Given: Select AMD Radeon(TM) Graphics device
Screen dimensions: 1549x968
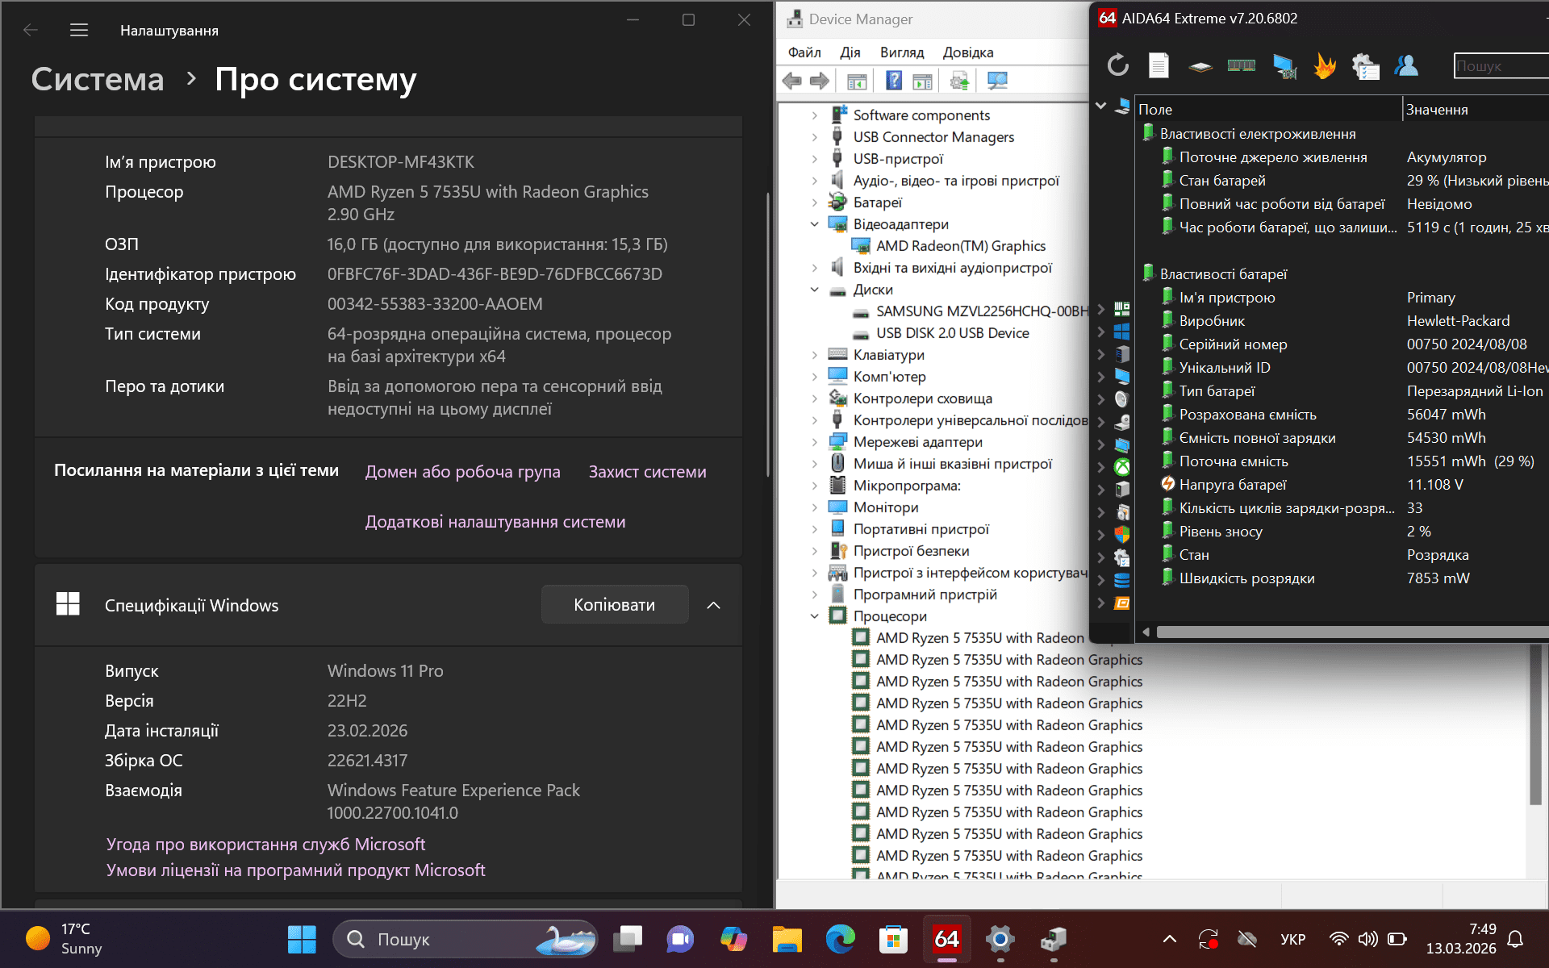Looking at the screenshot, I should [x=960, y=246].
